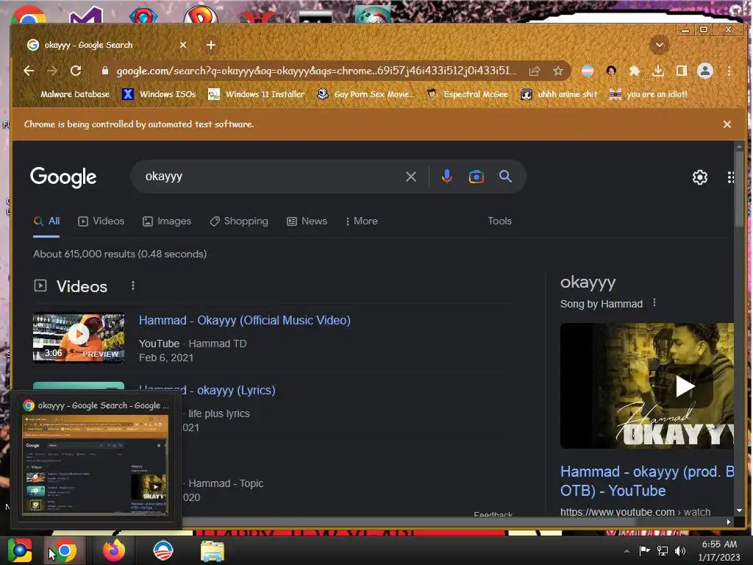The image size is (753, 565).
Task: Open Action Center flag tray icon
Action: [644, 550]
